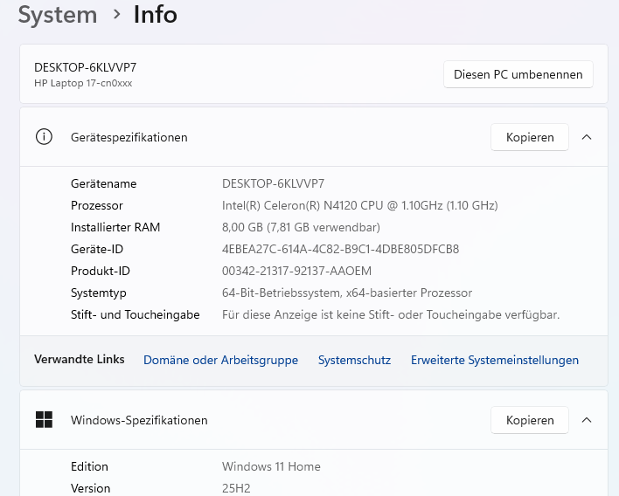Click the Stift- und Toucheingabe label
The height and width of the screenshot is (496, 619).
tap(135, 314)
